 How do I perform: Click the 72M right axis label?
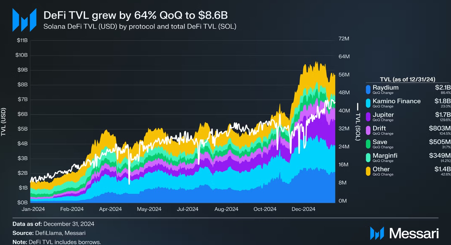pyautogui.click(x=344, y=39)
